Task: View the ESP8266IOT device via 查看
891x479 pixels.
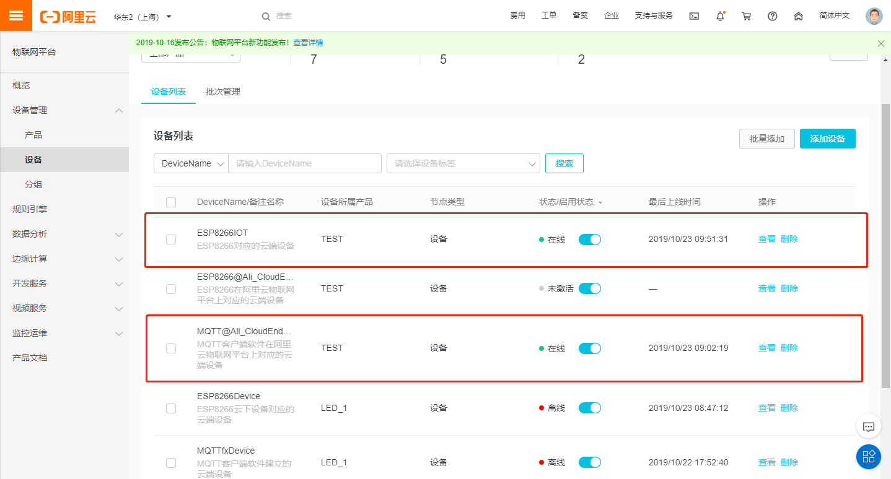Action: 767,239
